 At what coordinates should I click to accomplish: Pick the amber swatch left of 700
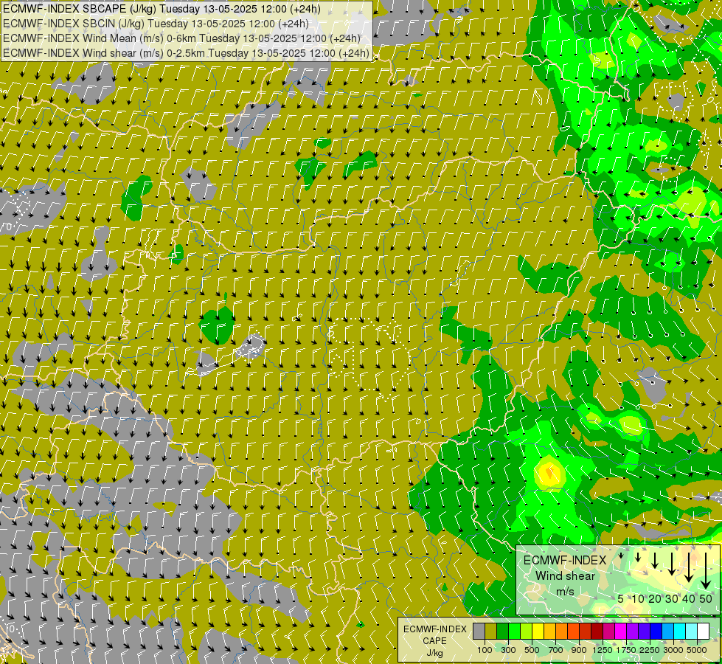tap(549, 631)
